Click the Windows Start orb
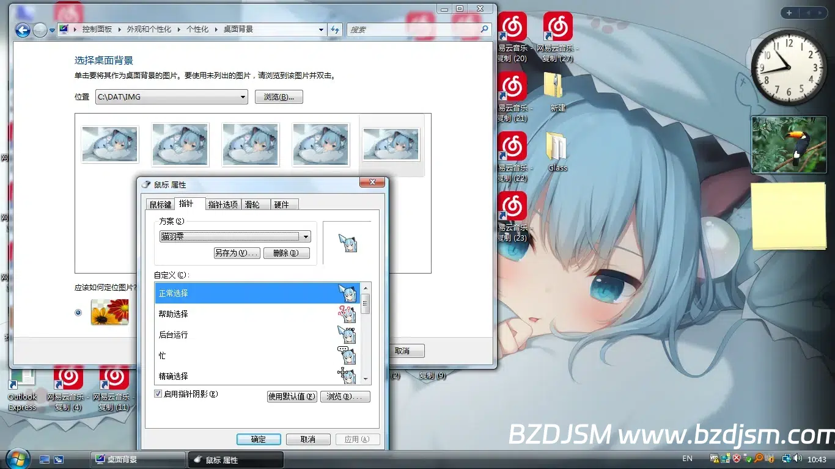 coord(17,458)
